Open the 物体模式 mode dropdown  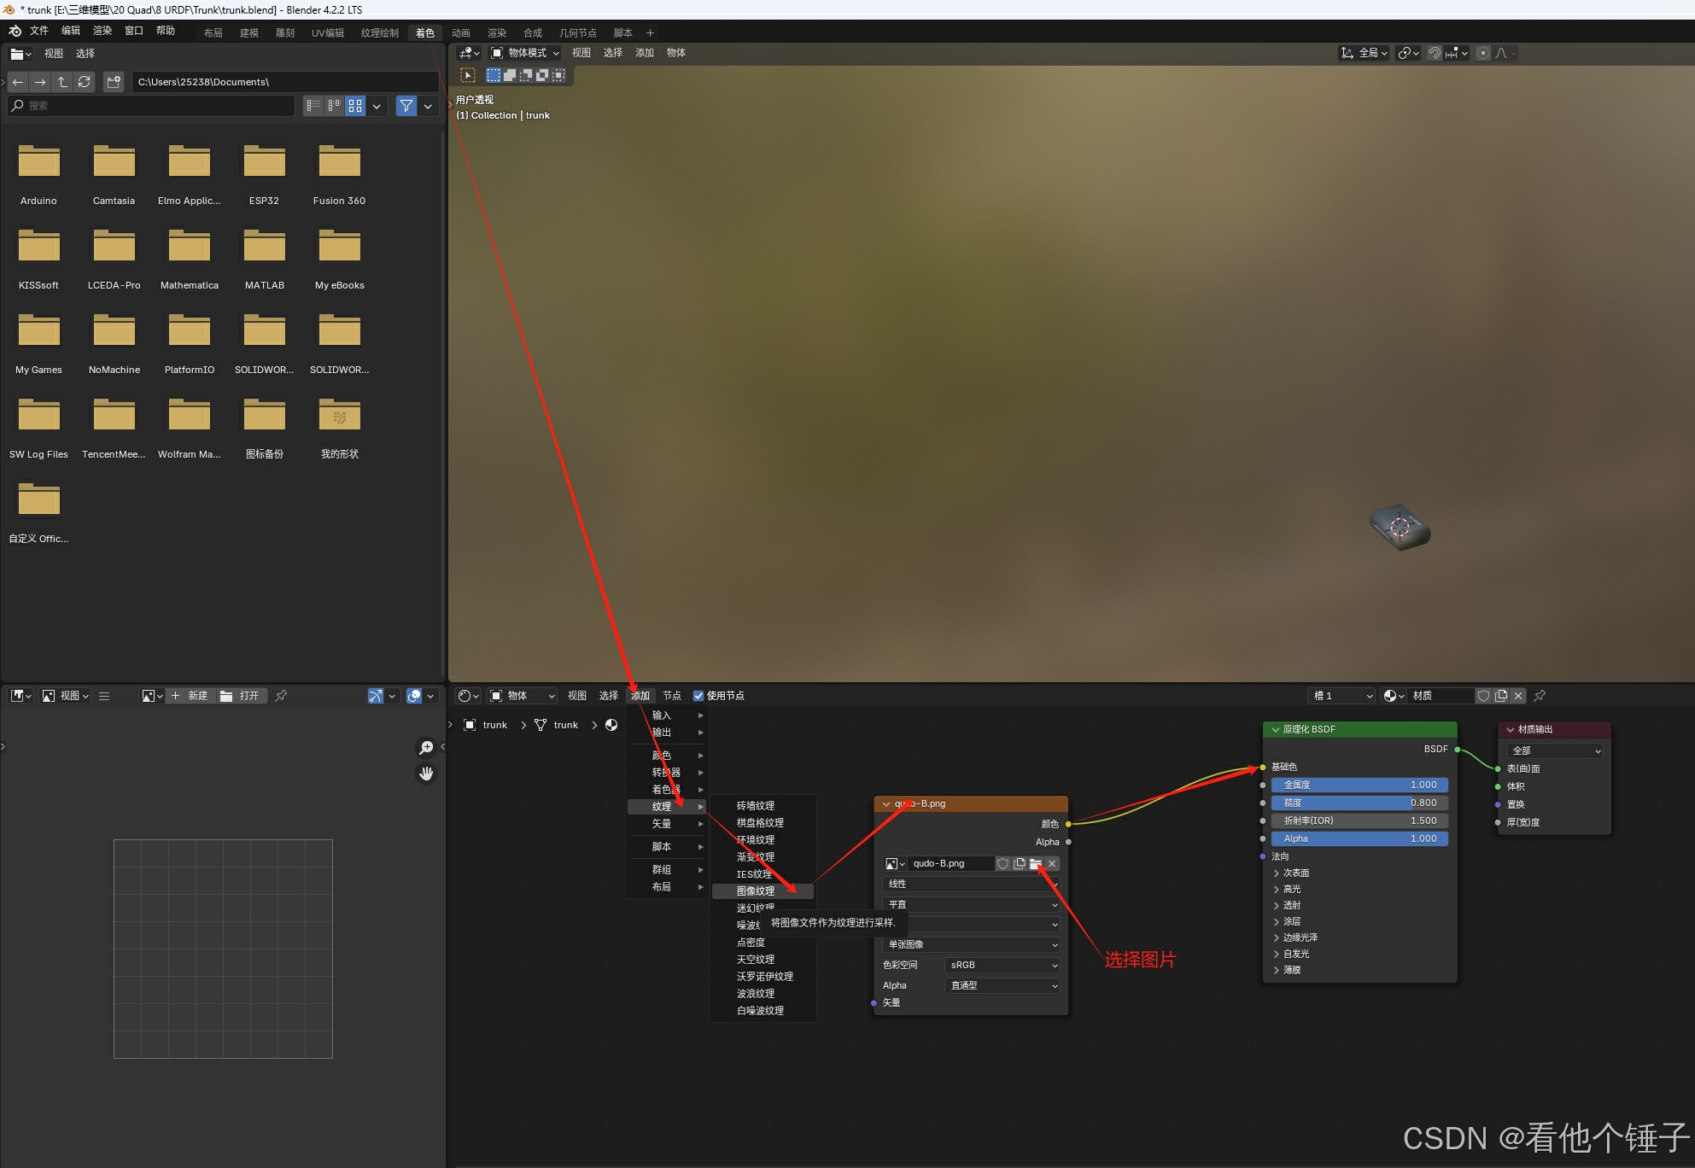tap(525, 53)
